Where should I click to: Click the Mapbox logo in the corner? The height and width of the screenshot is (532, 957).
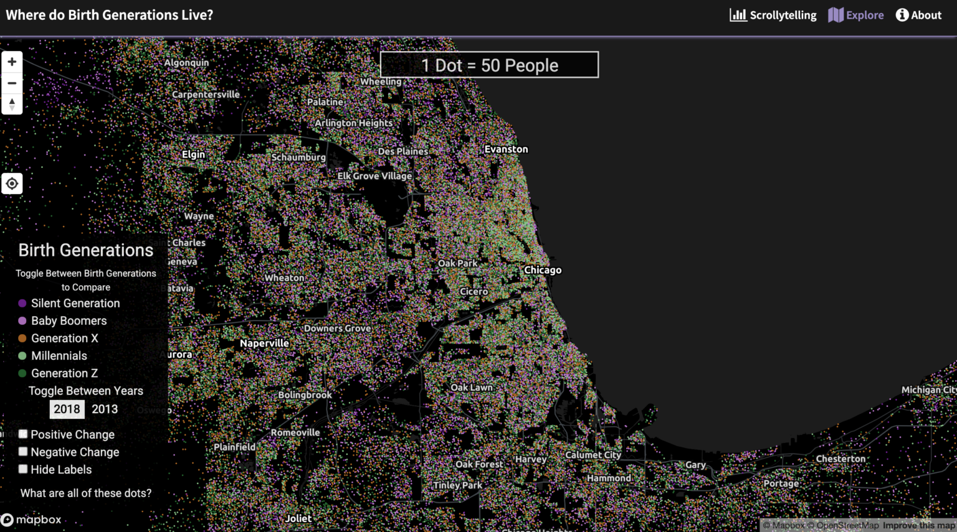(x=32, y=520)
